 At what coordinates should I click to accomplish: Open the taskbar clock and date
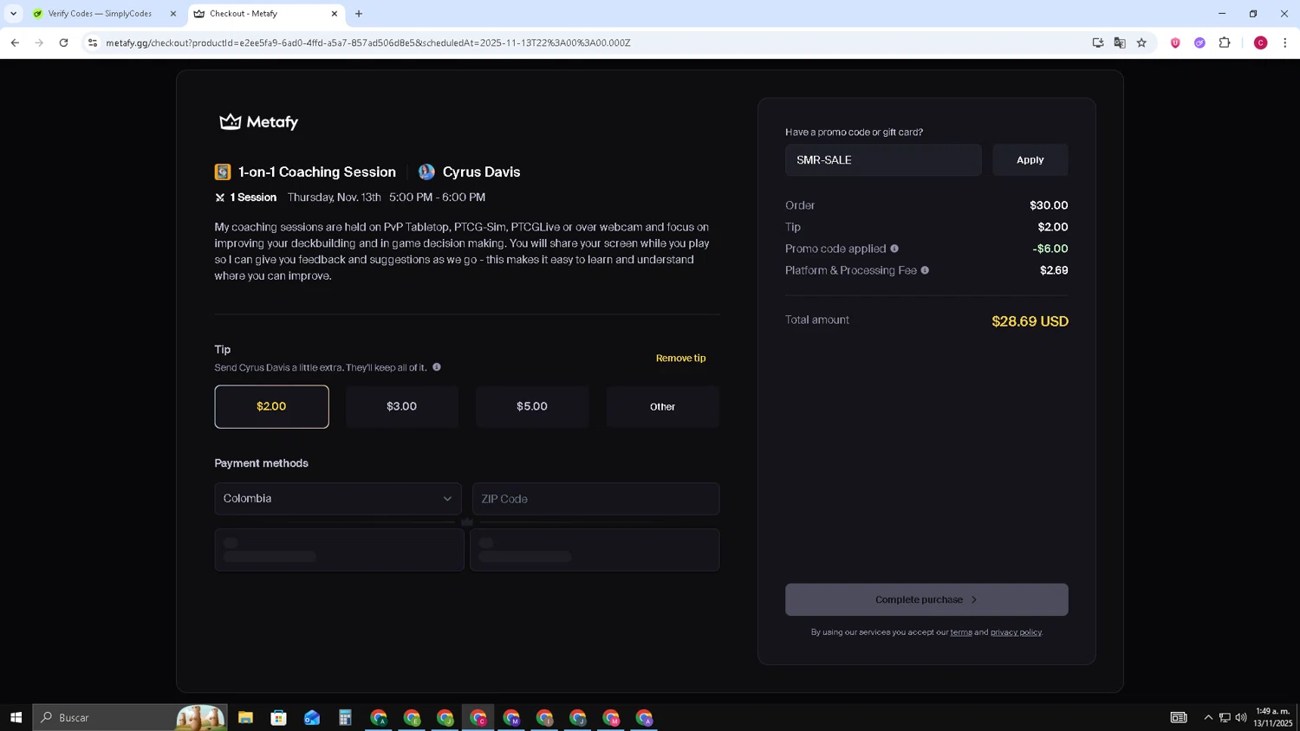pos(1272,717)
